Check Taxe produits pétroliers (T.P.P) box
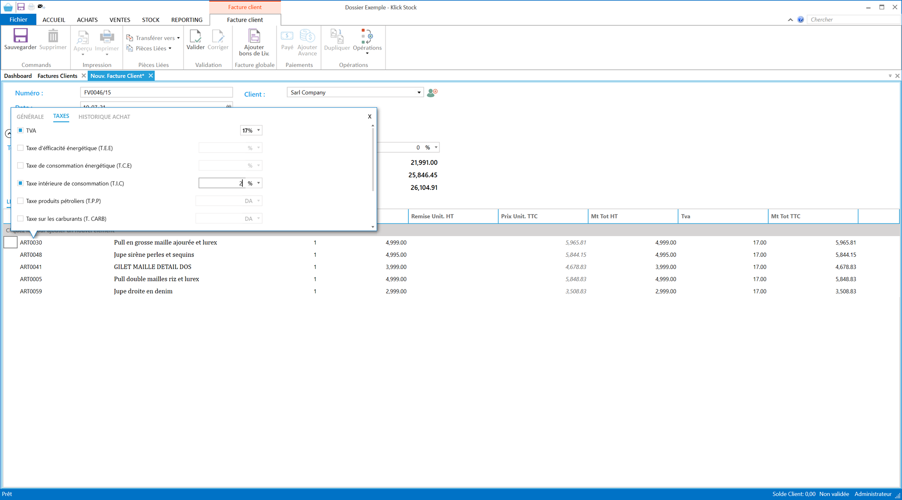Screen dimensions: 902x500 click(x=20, y=201)
